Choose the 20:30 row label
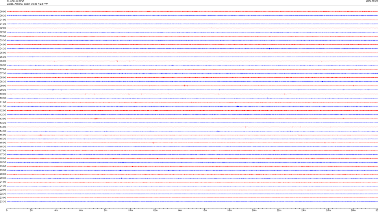378x212 pixels. click(3, 178)
